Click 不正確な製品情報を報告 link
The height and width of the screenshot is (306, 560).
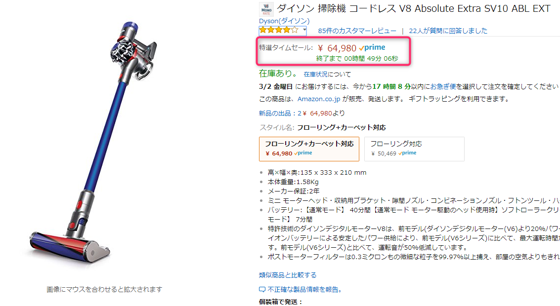304,290
